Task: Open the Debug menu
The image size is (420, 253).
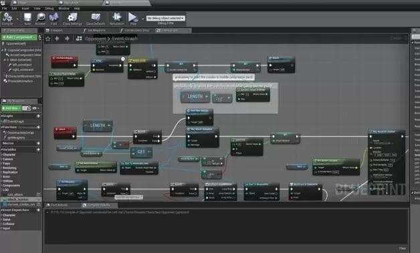Action: (x=49, y=9)
